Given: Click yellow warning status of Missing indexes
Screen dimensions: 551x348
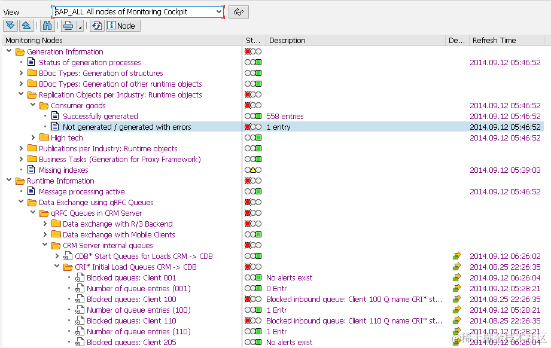Looking at the screenshot, I should tap(253, 170).
